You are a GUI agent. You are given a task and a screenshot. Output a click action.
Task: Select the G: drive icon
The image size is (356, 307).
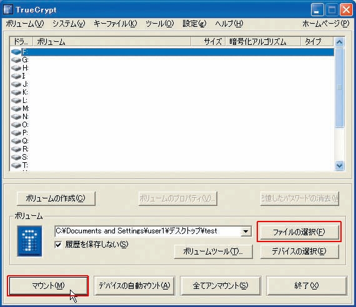pos(16,60)
